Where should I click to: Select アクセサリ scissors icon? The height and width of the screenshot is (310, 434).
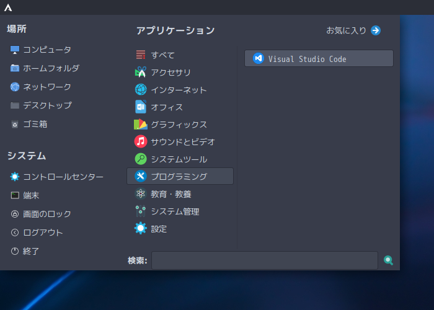click(141, 72)
